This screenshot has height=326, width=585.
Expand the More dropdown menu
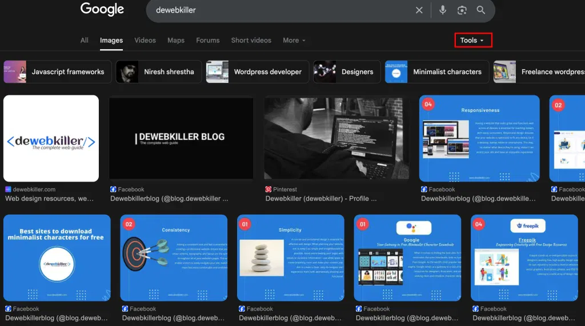pyautogui.click(x=294, y=41)
